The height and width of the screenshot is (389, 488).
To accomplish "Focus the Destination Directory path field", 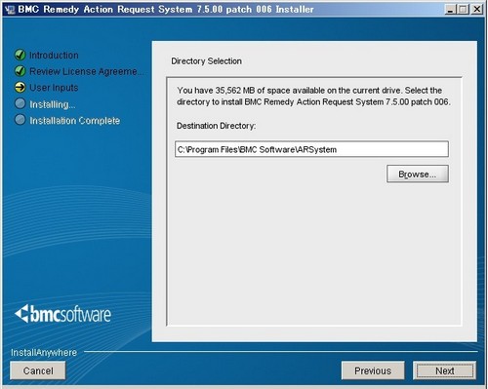I will [311, 149].
